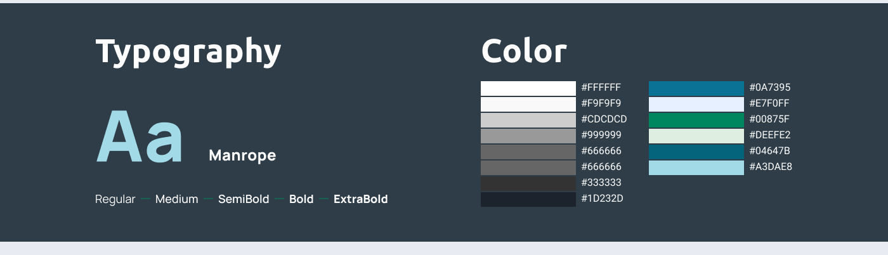Choose the green #00875F swatch

pyautogui.click(x=696, y=120)
